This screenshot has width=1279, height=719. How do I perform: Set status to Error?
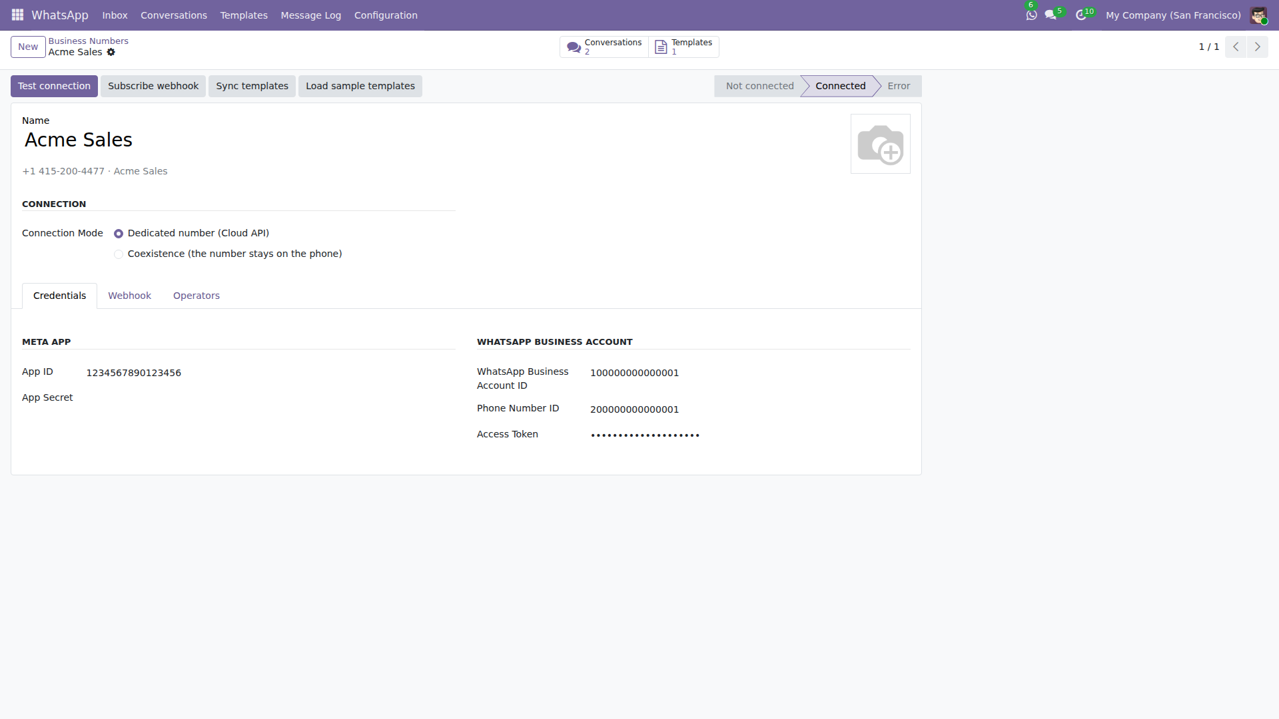pos(899,86)
